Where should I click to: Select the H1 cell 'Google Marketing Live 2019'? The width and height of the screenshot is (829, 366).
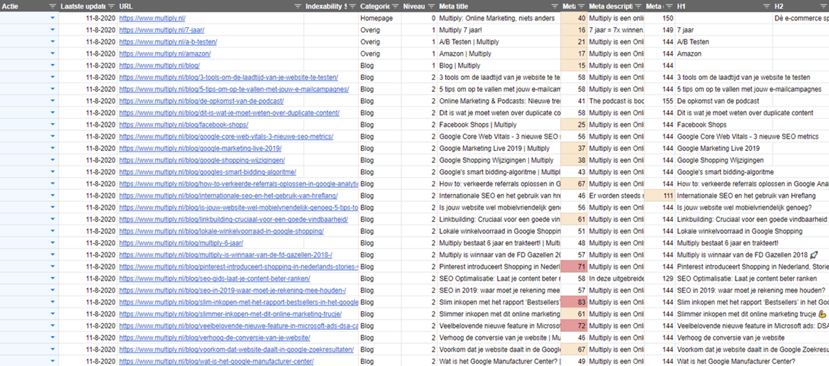coord(724,149)
